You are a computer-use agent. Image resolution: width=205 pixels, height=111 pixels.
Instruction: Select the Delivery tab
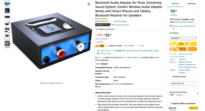[x=175, y=4]
